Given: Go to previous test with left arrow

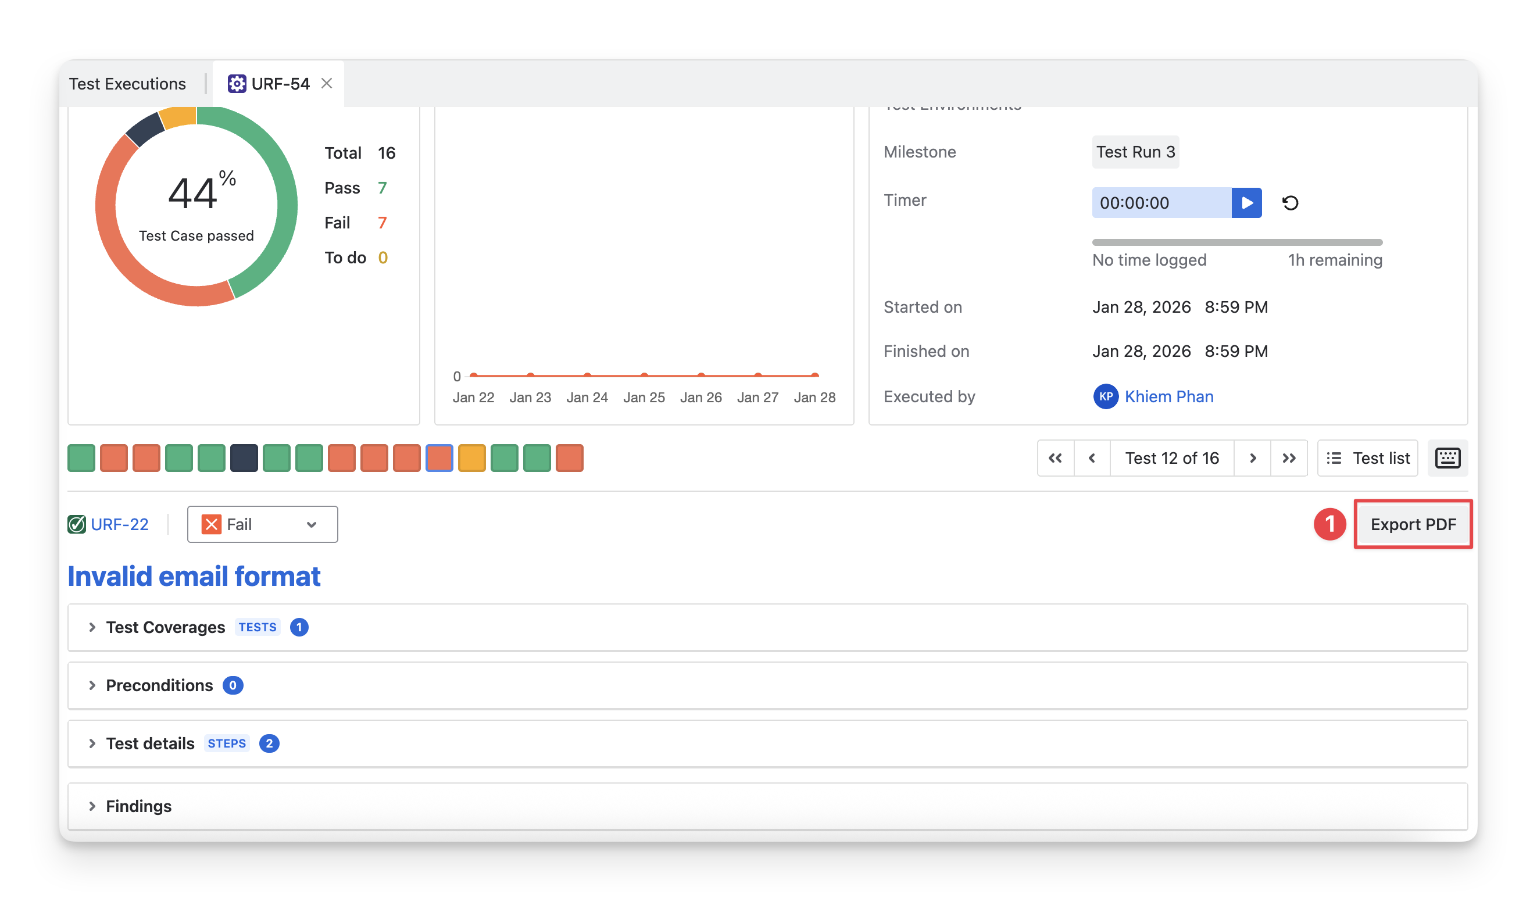Looking at the screenshot, I should [x=1092, y=458].
